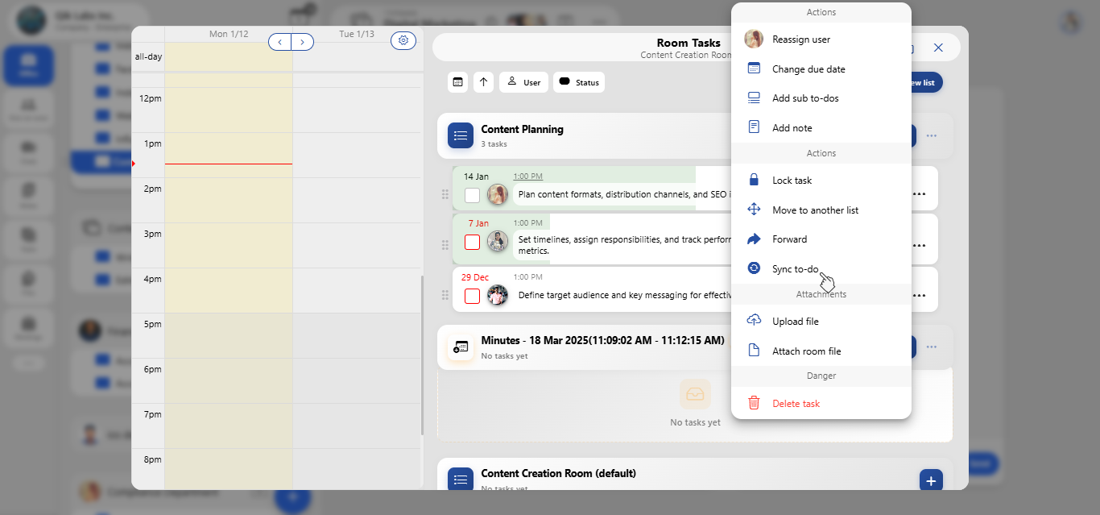Click assignee avatar on 7 Jan task
This screenshot has height=515, width=1100.
coord(498,242)
